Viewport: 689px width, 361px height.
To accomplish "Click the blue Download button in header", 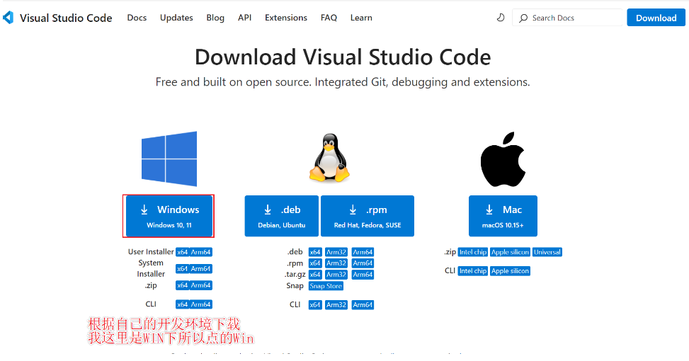I will [x=656, y=18].
